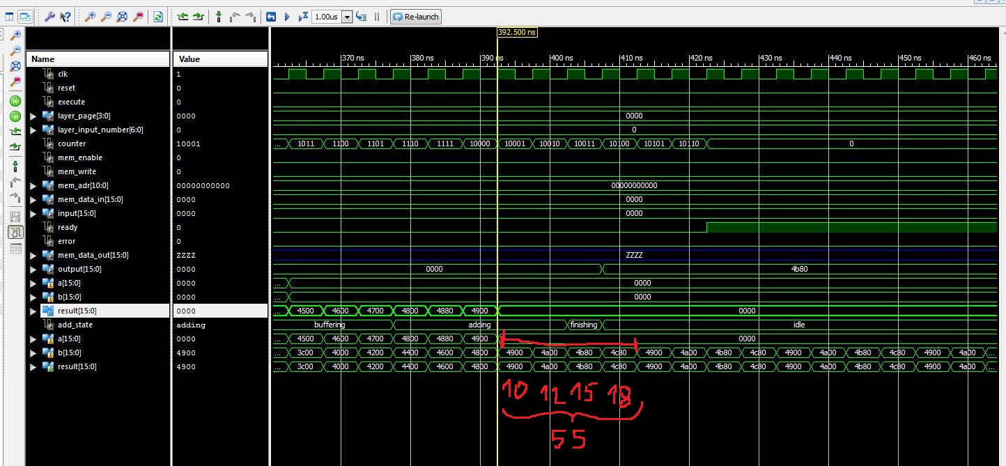This screenshot has width=1006, height=466.
Task: Expand the output[15:0] signal bus
Action: point(33,269)
